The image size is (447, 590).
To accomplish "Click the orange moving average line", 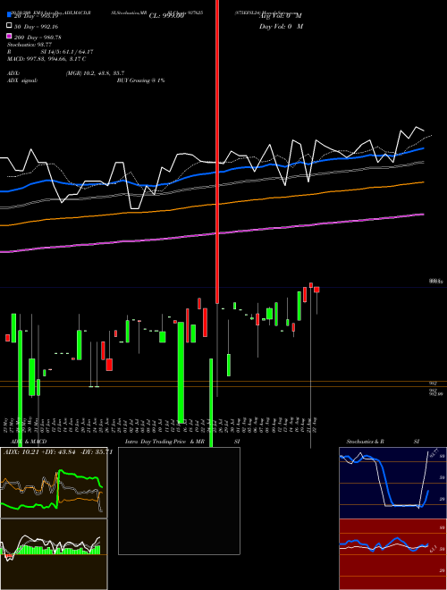I will [x=212, y=205].
